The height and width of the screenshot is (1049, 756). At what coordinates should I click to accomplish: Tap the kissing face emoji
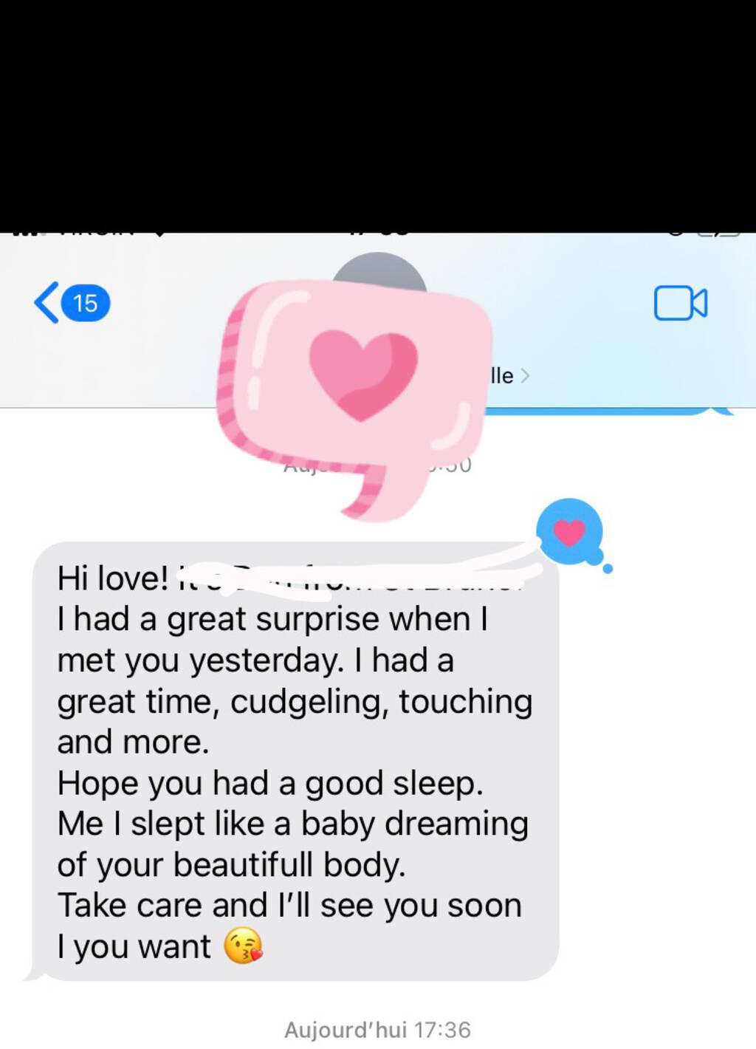click(243, 946)
